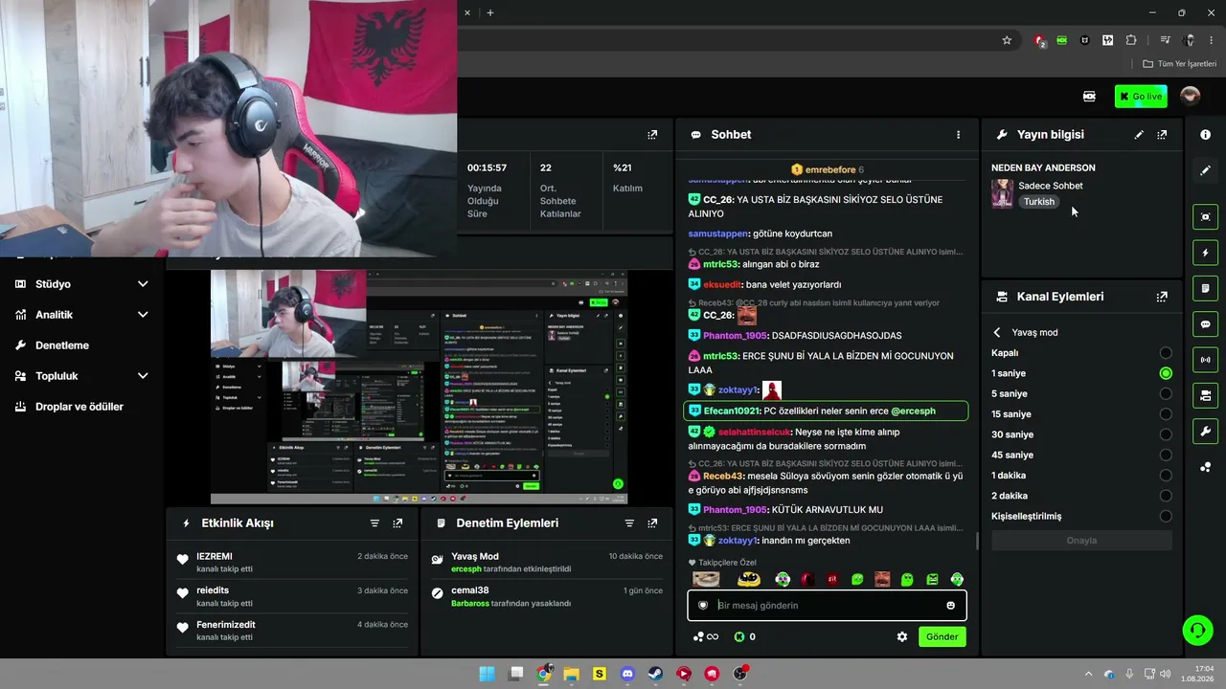The height and width of the screenshot is (689, 1226).
Task: Pop out the Etkinlik Akışı panel
Action: 397,523
